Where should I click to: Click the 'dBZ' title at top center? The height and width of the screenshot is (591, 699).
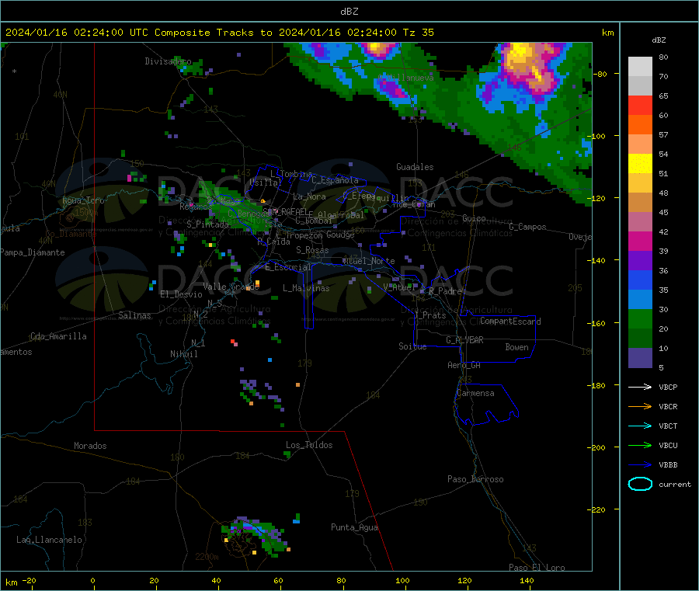[x=349, y=12]
